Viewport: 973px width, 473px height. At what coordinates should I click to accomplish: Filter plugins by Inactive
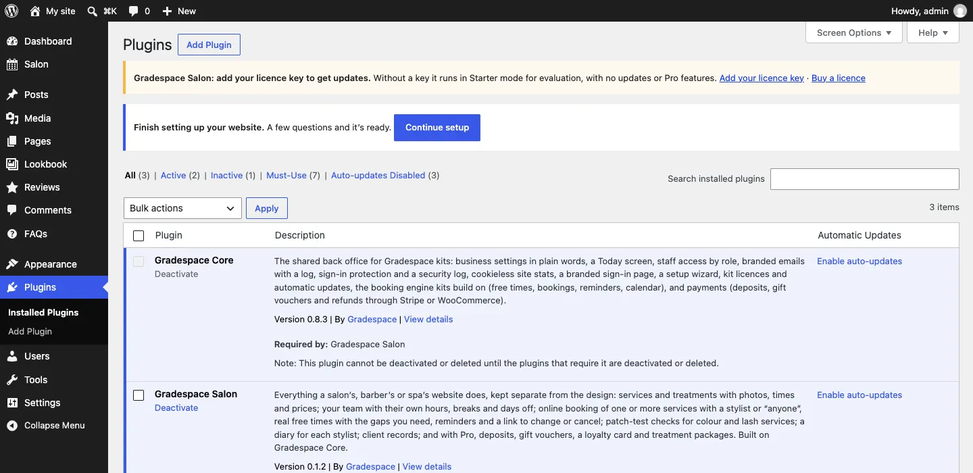pyautogui.click(x=226, y=175)
